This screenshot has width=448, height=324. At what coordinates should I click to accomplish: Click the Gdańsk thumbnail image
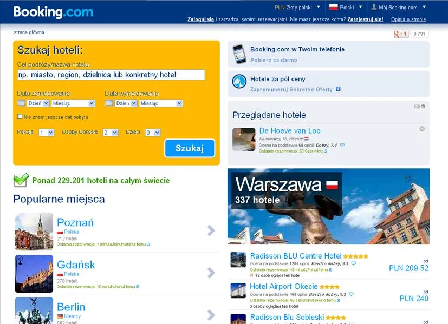click(x=34, y=274)
